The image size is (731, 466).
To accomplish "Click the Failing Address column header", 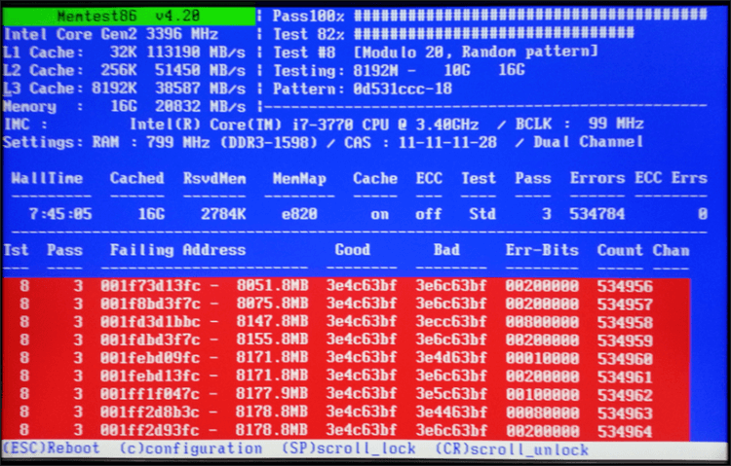I will [x=177, y=250].
